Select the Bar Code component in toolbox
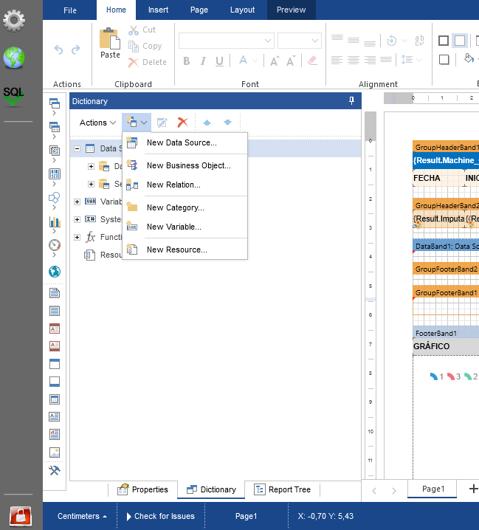 click(55, 174)
